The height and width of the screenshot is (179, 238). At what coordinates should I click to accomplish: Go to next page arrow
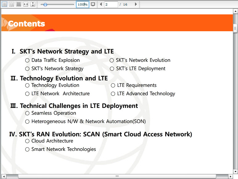pos(136,4)
